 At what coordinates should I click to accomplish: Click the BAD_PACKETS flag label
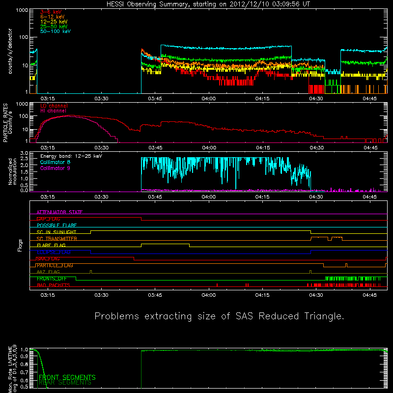[x=54, y=285]
